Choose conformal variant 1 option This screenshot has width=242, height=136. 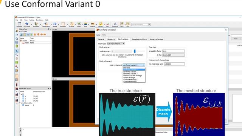coord(134,72)
